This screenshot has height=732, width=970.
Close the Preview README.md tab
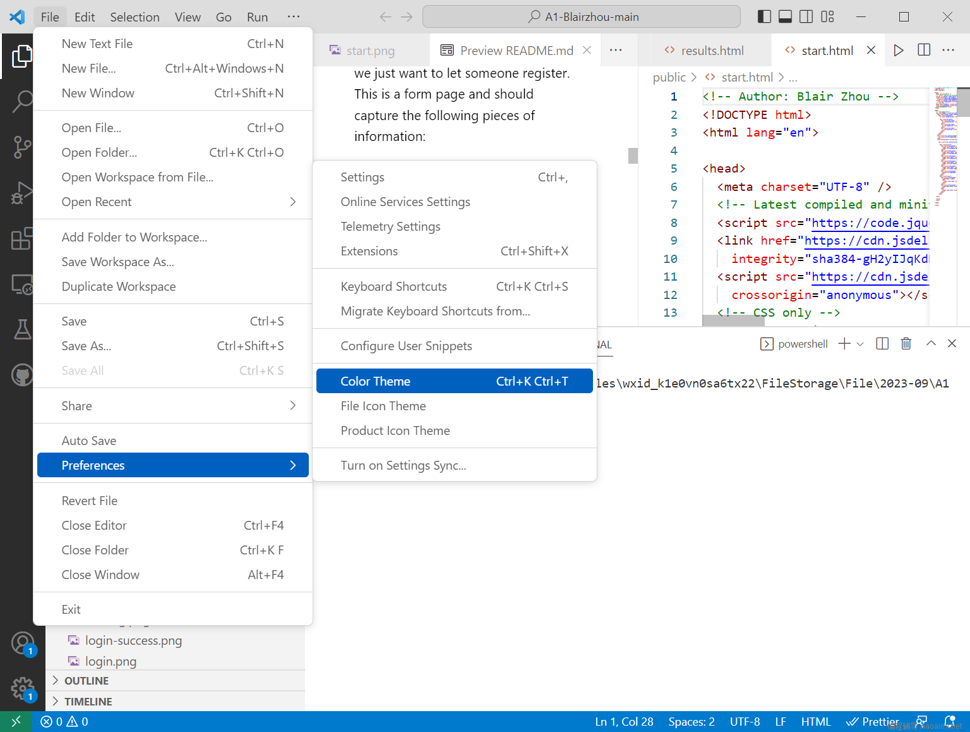point(587,50)
